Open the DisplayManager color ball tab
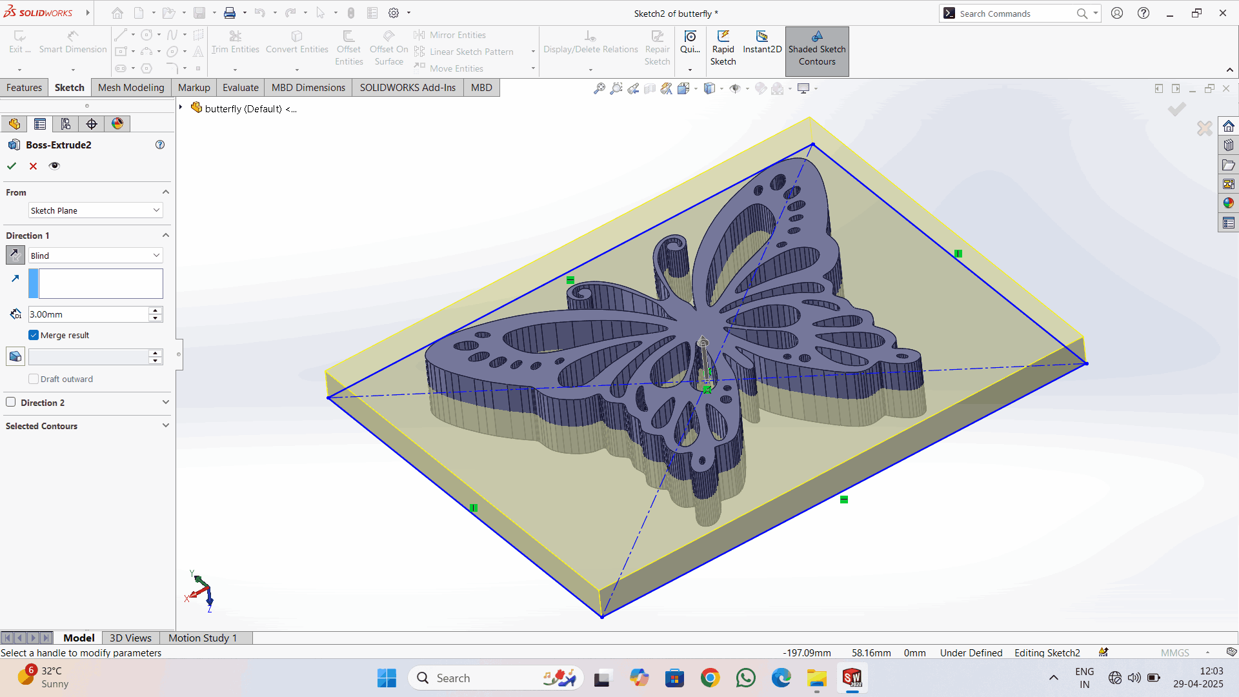Image resolution: width=1239 pixels, height=697 pixels. pyautogui.click(x=117, y=124)
